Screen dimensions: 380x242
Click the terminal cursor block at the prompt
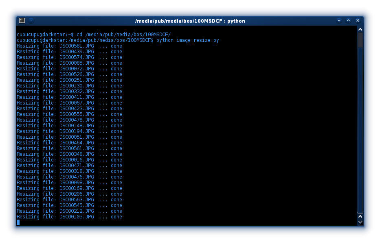[18, 222]
